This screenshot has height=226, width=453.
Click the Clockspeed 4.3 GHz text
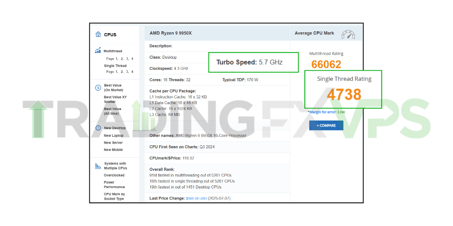click(x=169, y=68)
